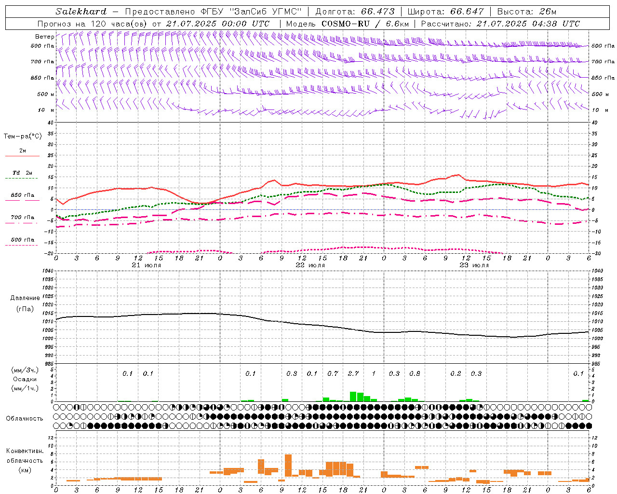
Task: Click the tallest green precipitation bar
Action: coord(353,397)
